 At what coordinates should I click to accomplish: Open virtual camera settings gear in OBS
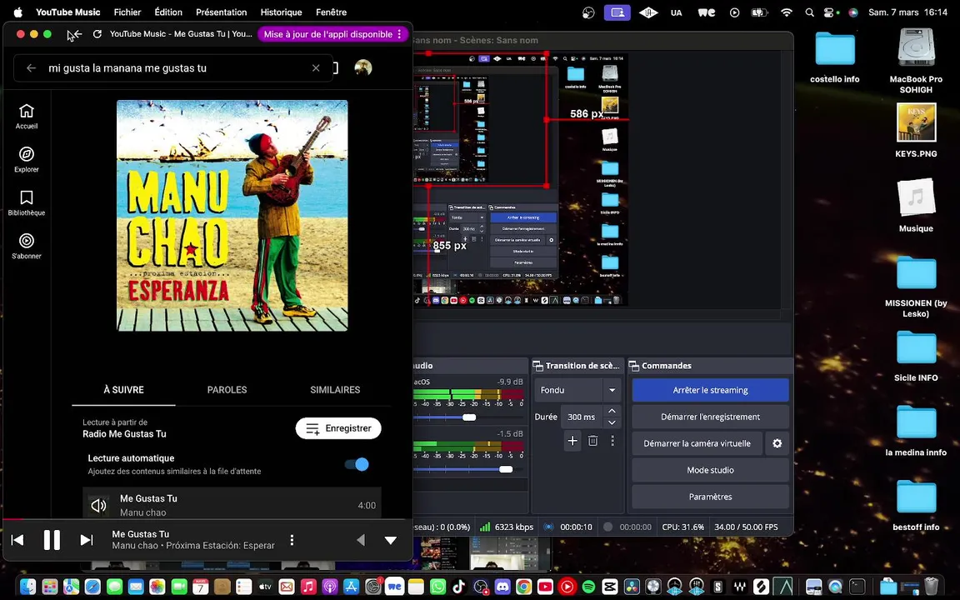pos(777,443)
